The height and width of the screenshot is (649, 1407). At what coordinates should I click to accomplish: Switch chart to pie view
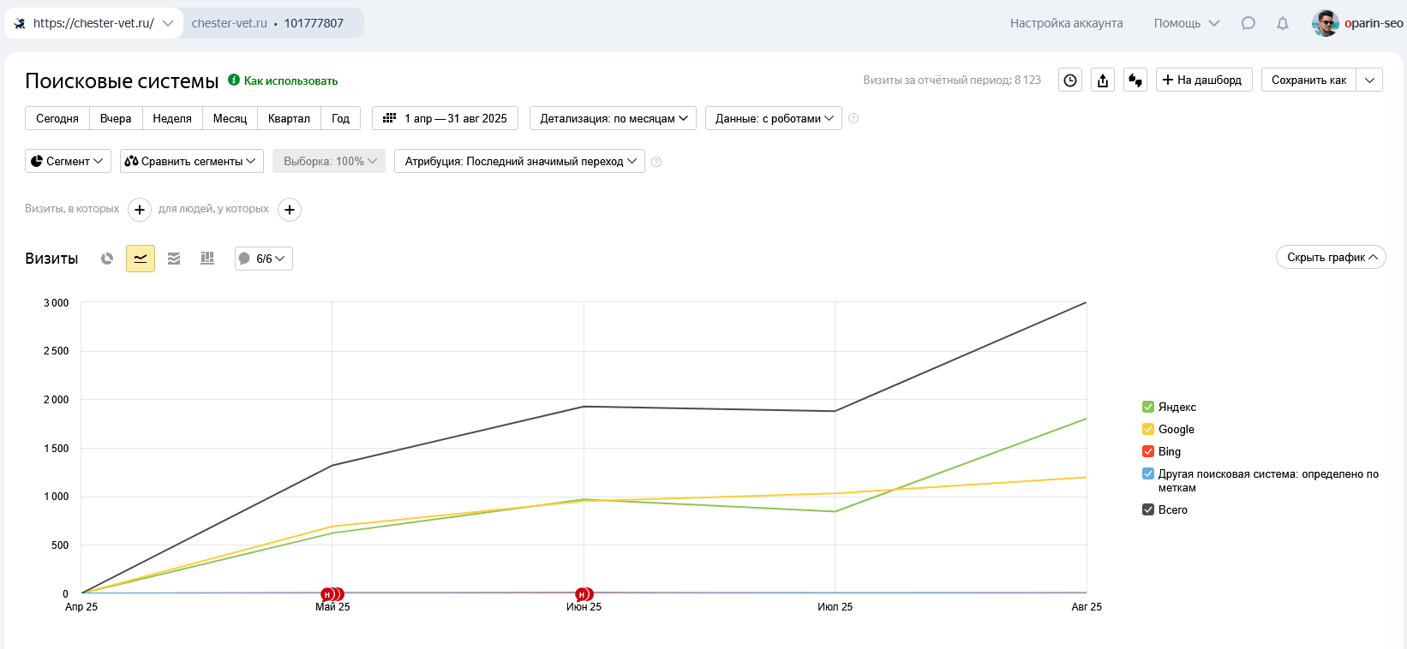click(x=107, y=259)
